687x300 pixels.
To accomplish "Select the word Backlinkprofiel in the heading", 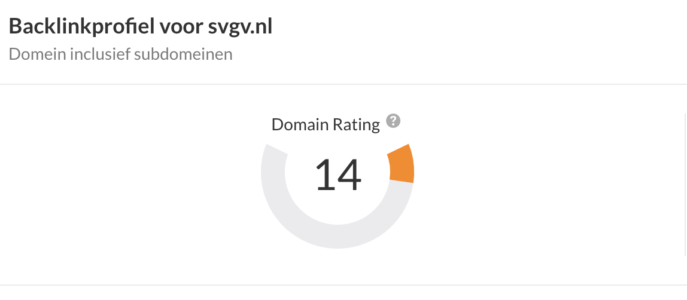I will coord(81,27).
